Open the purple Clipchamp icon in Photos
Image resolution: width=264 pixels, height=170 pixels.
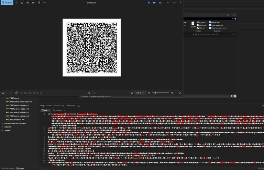pos(154,3)
